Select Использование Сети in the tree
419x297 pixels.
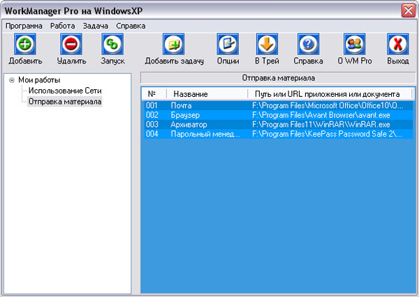[65, 91]
